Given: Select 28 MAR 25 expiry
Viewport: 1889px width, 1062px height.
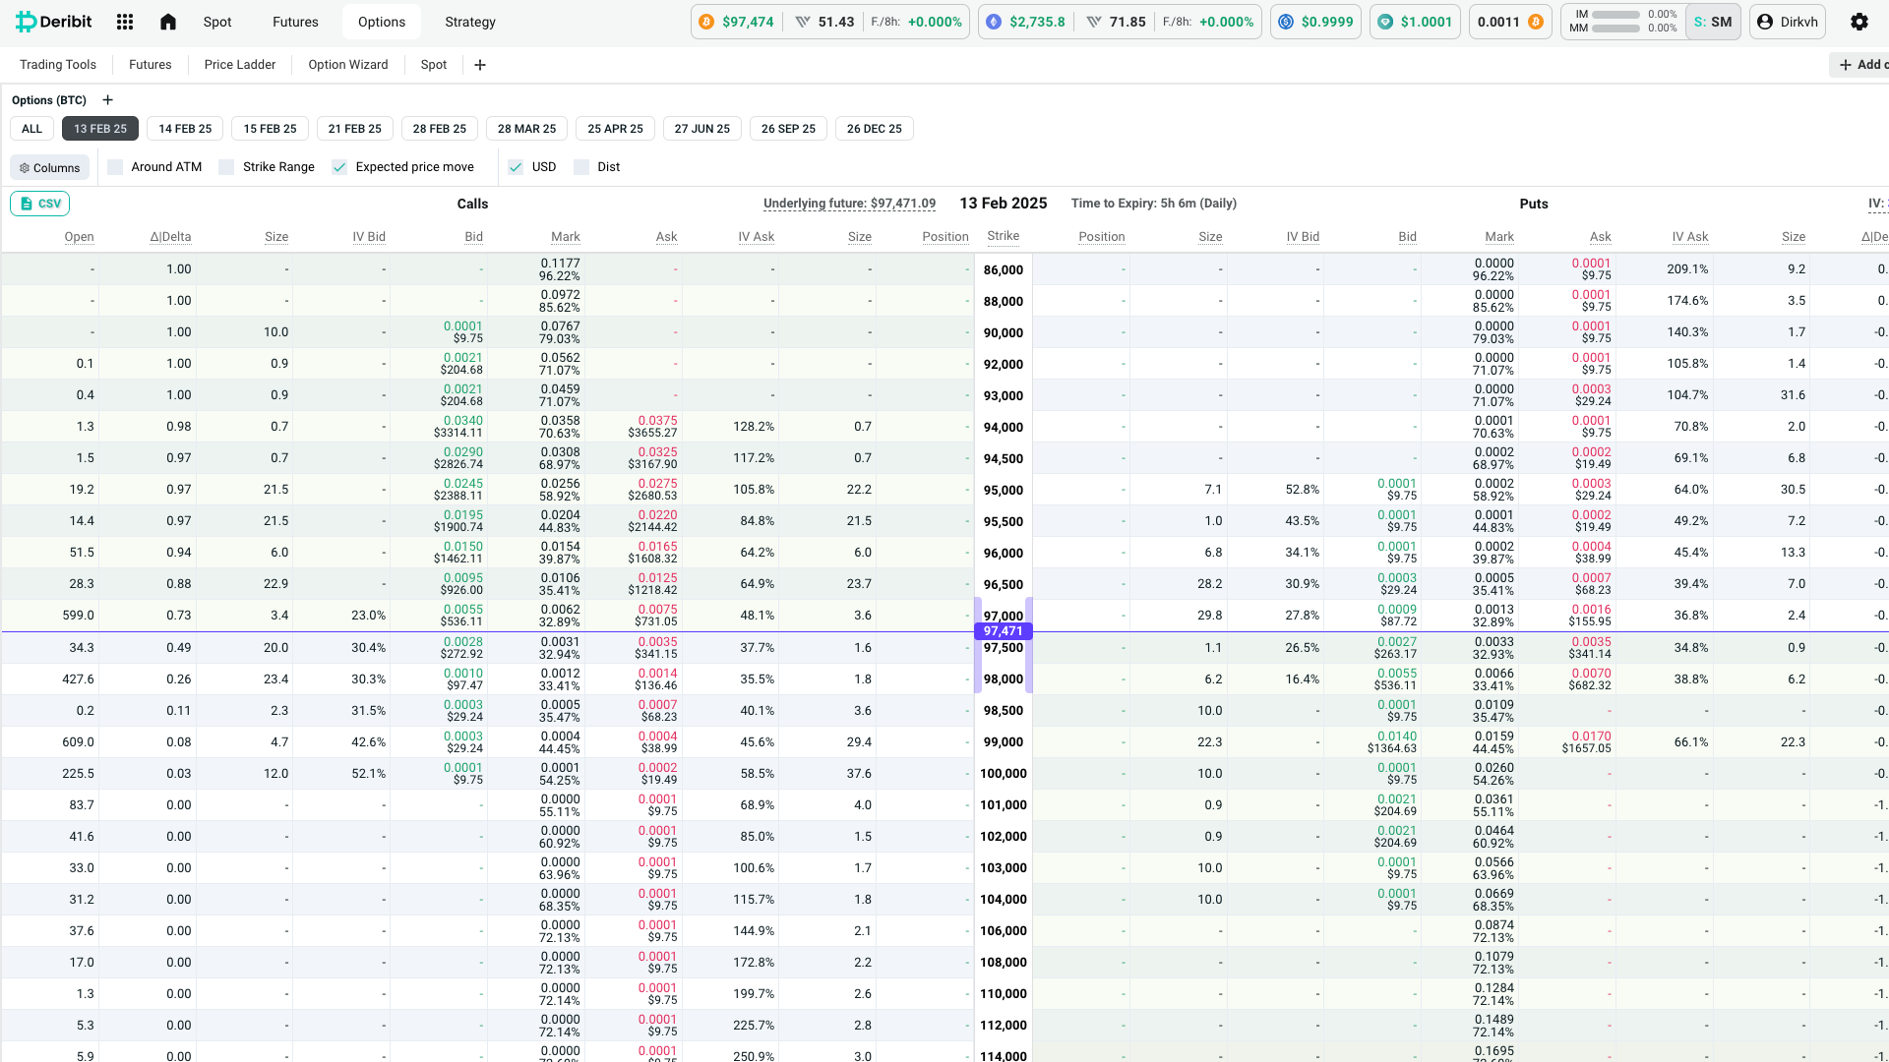Looking at the screenshot, I should [526, 129].
